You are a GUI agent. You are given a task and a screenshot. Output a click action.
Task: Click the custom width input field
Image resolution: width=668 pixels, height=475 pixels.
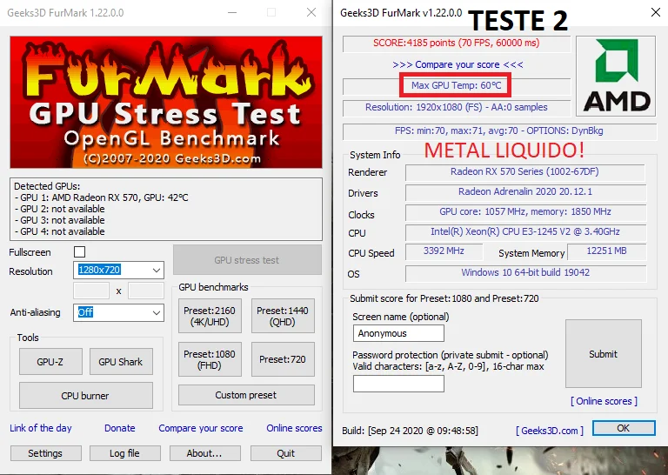pos(91,291)
